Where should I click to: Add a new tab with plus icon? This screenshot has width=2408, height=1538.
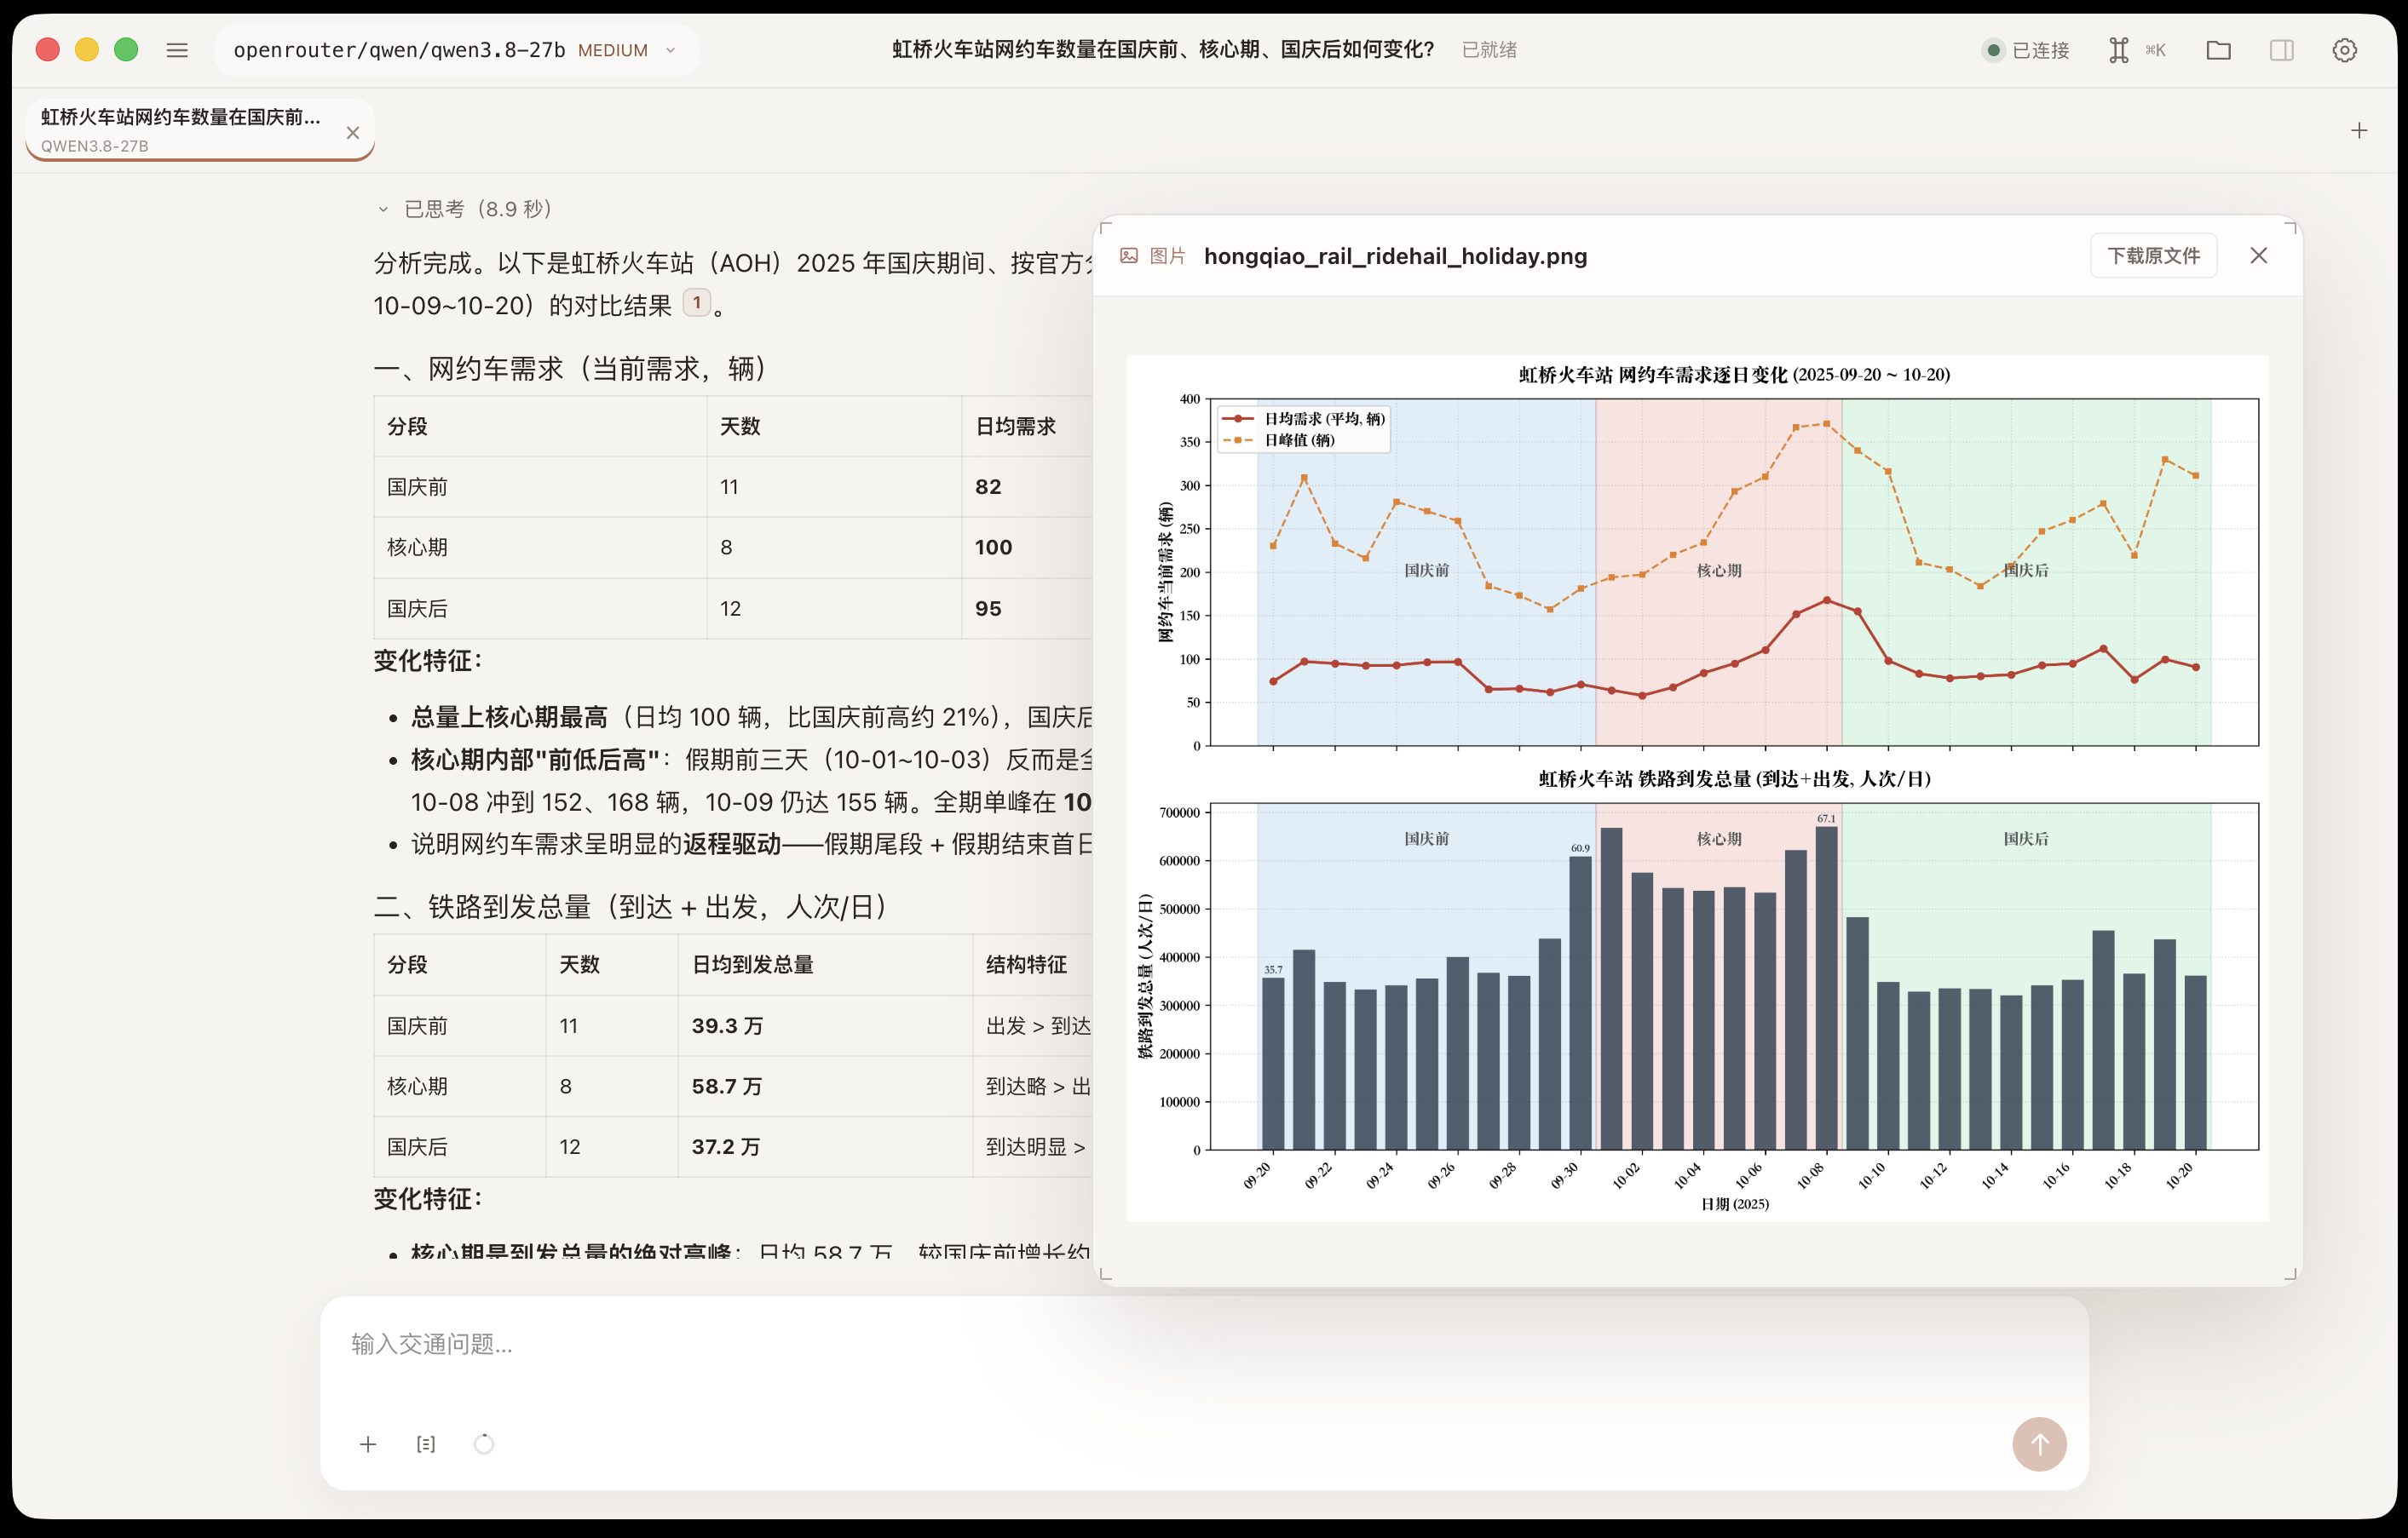(2359, 131)
